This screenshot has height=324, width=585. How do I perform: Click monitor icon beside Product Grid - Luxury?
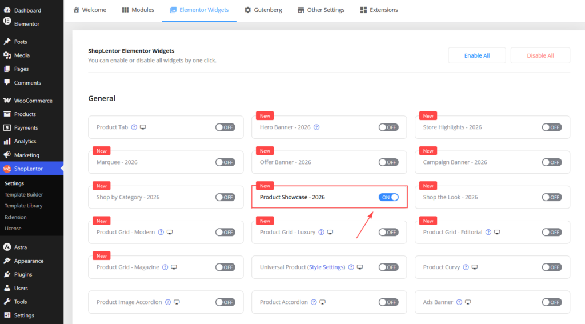click(x=330, y=232)
